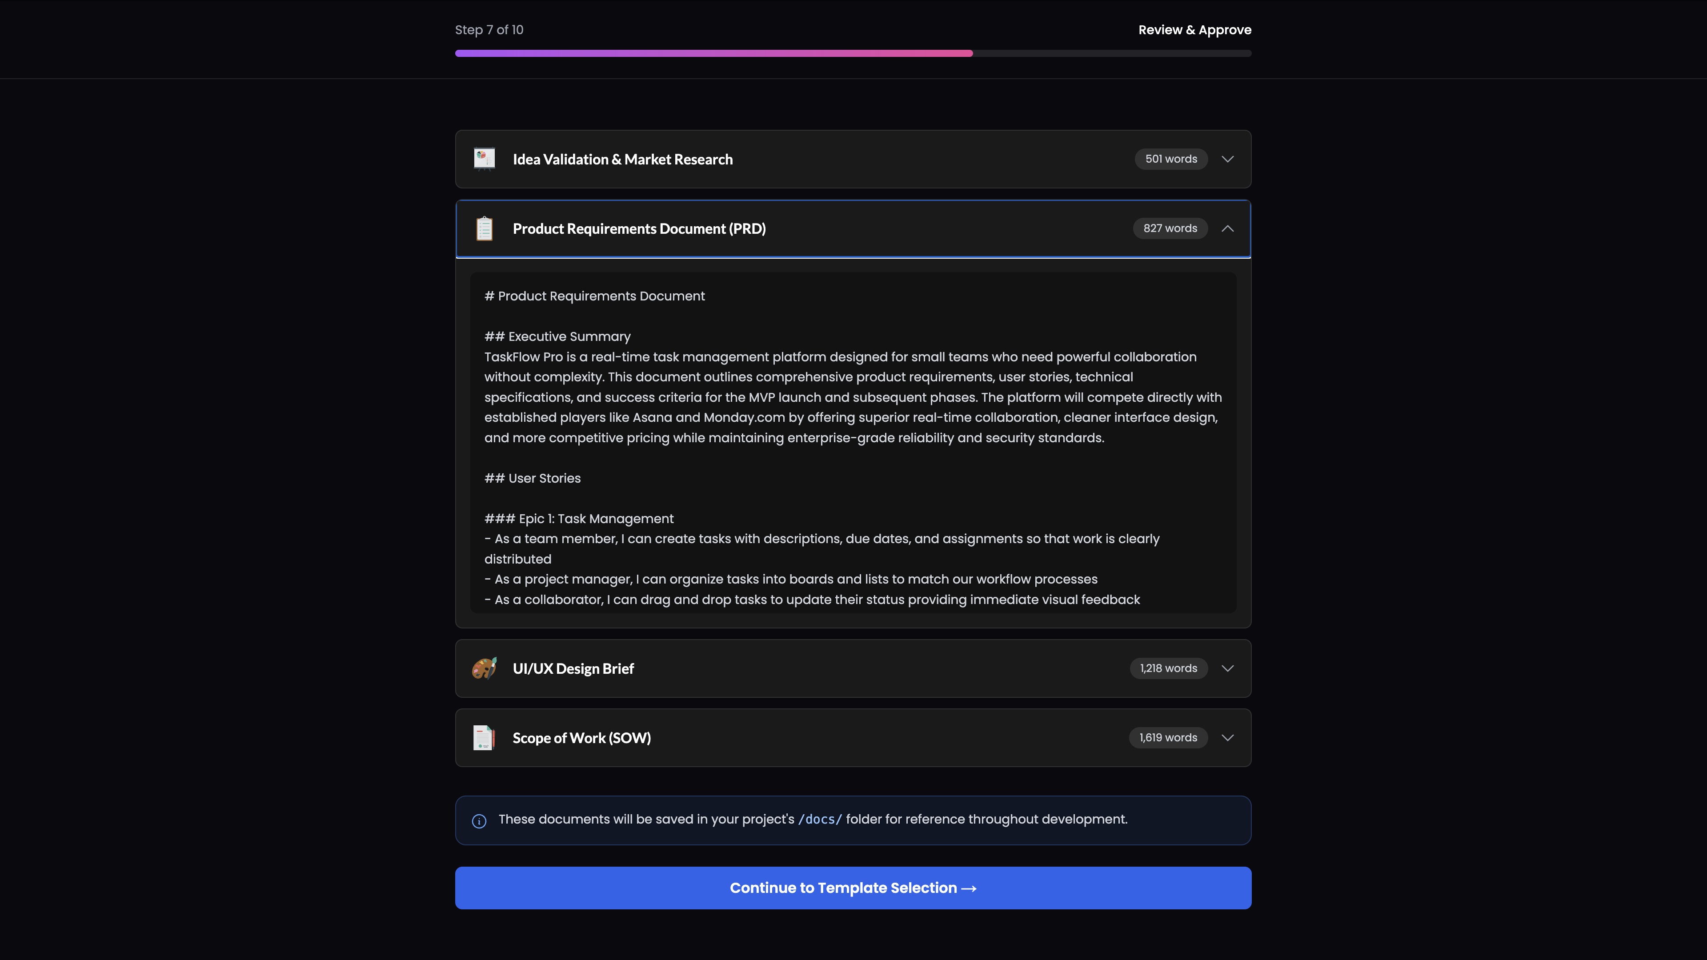Expand Scope of Work chevron arrow
The image size is (1707, 960).
pyautogui.click(x=1227, y=737)
